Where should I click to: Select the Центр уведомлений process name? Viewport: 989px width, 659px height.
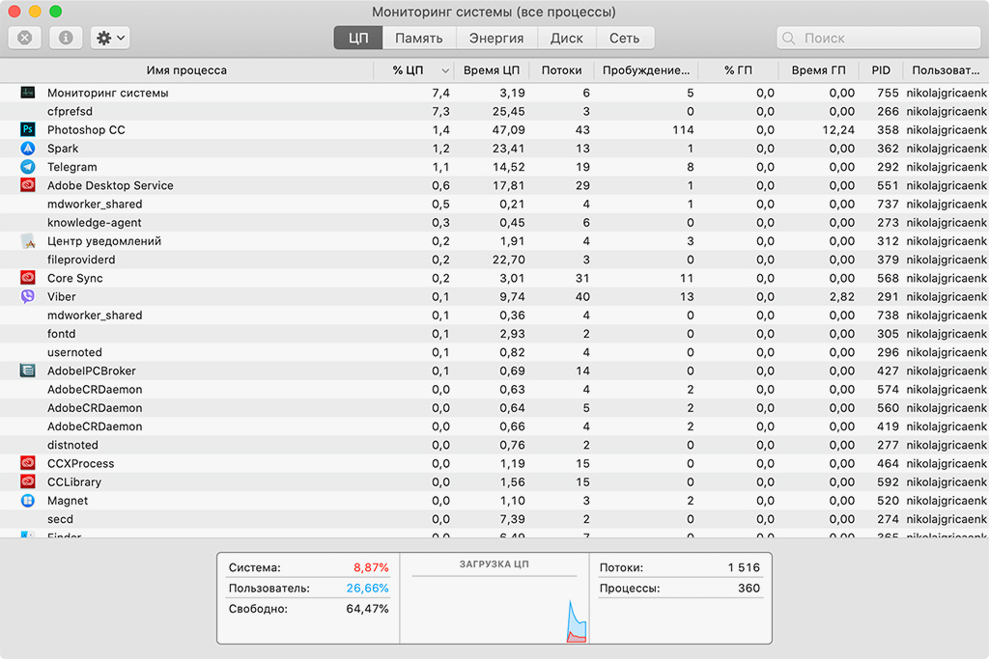(104, 241)
